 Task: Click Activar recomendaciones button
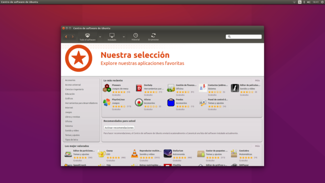click(x=119, y=127)
